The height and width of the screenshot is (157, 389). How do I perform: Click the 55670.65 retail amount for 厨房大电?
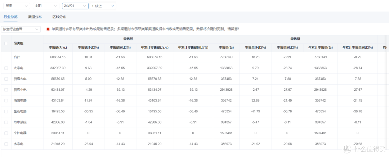[x=57, y=79]
